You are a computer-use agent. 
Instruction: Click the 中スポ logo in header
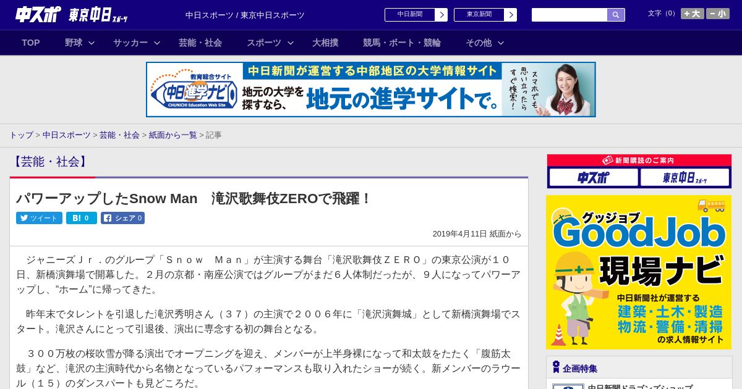(38, 14)
